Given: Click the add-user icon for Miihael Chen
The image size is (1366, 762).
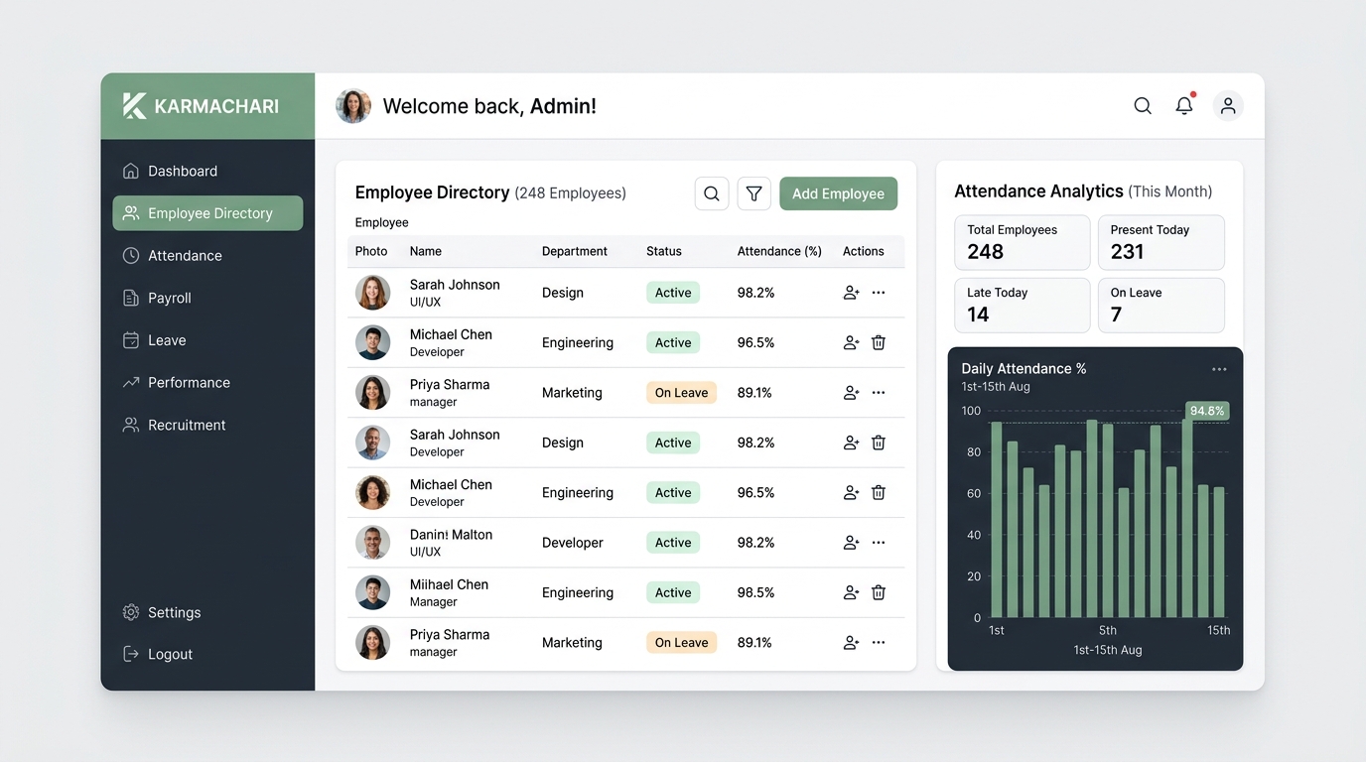Looking at the screenshot, I should click(851, 592).
